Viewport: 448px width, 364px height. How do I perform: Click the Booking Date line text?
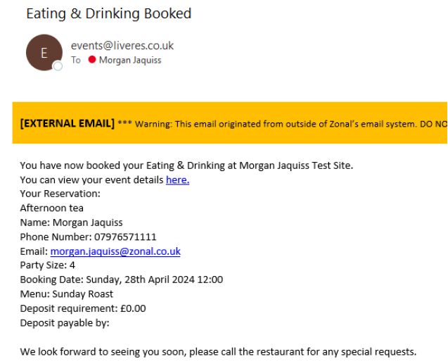[x=122, y=280]
